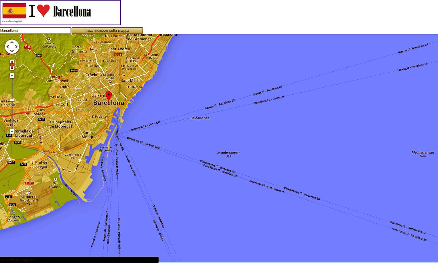The width and height of the screenshot is (438, 263).
Task: Click the Street View pegman icon
Action: click(x=12, y=65)
